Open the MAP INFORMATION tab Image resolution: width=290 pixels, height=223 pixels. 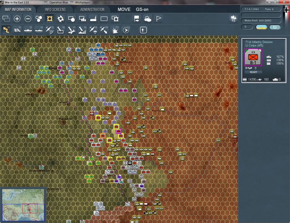point(18,9)
